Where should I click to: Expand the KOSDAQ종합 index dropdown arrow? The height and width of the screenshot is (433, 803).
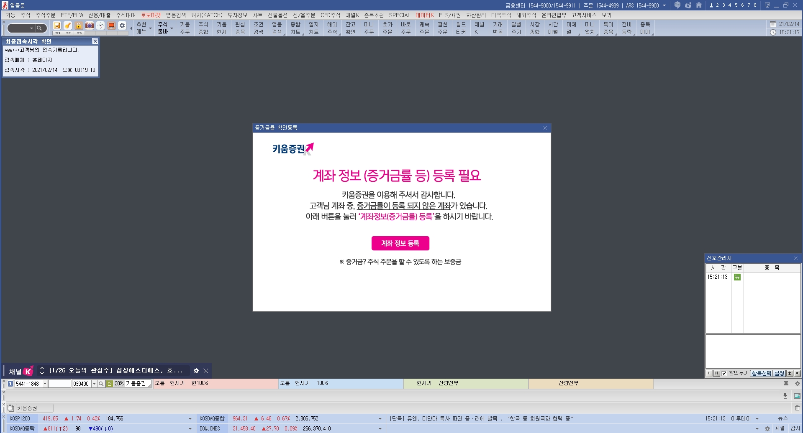[380, 418]
